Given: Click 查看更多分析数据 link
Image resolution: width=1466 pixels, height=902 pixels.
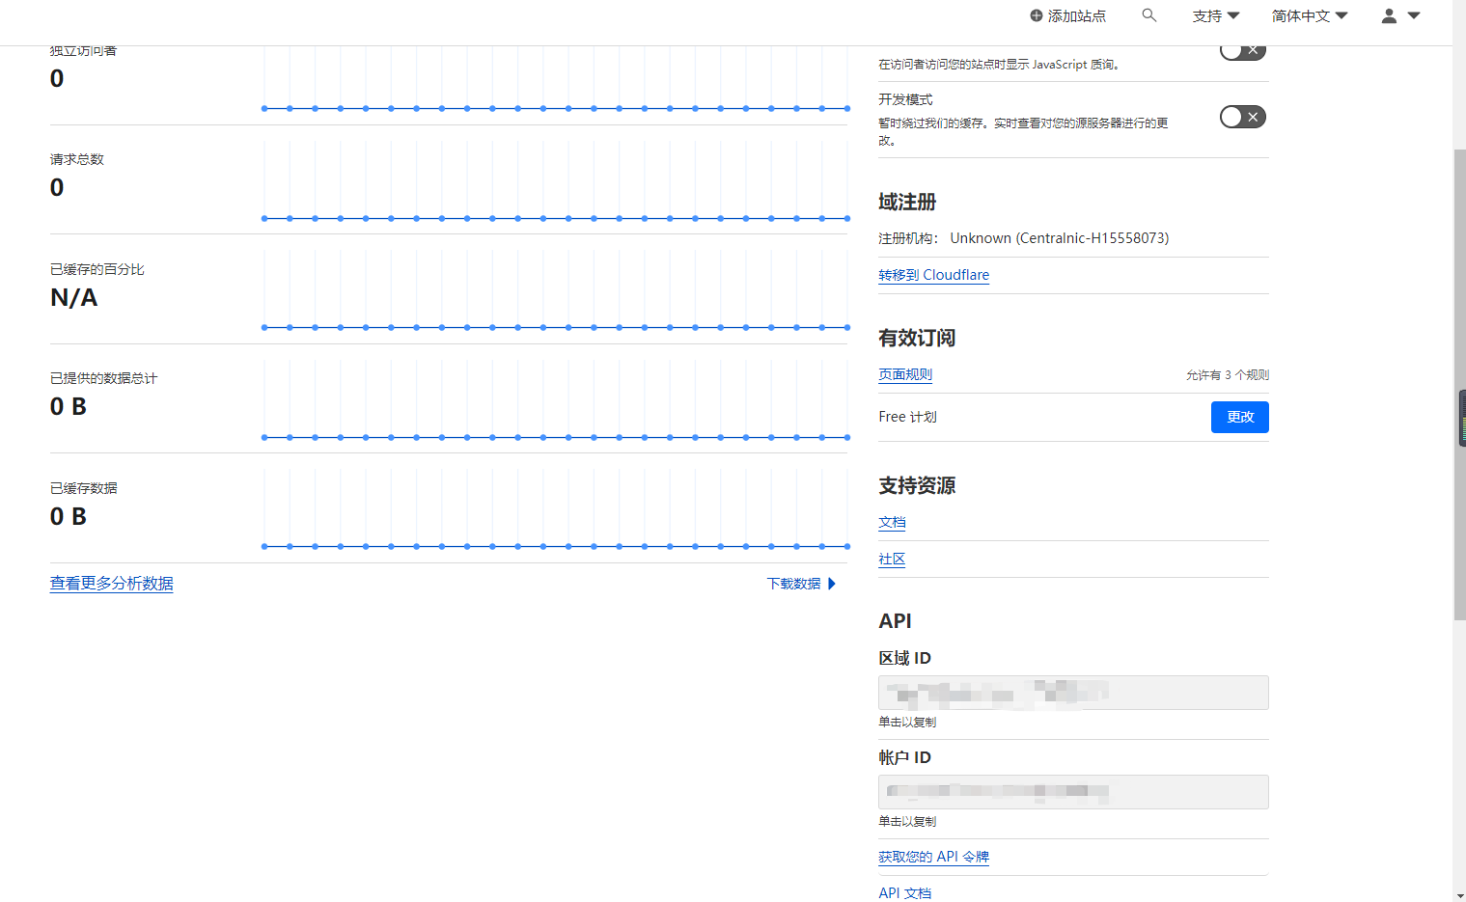Looking at the screenshot, I should [110, 584].
